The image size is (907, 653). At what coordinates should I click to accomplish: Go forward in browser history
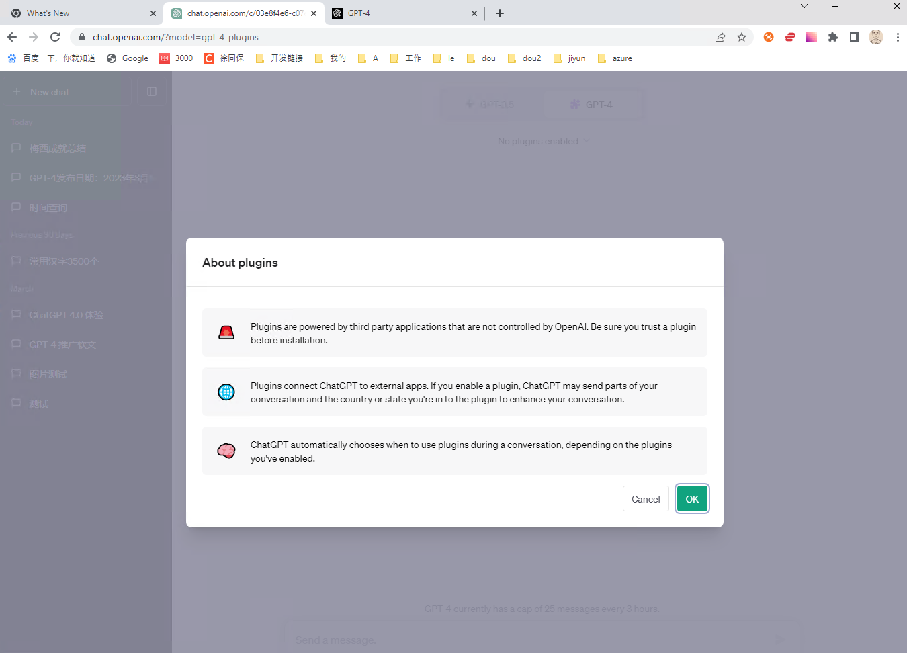34,37
